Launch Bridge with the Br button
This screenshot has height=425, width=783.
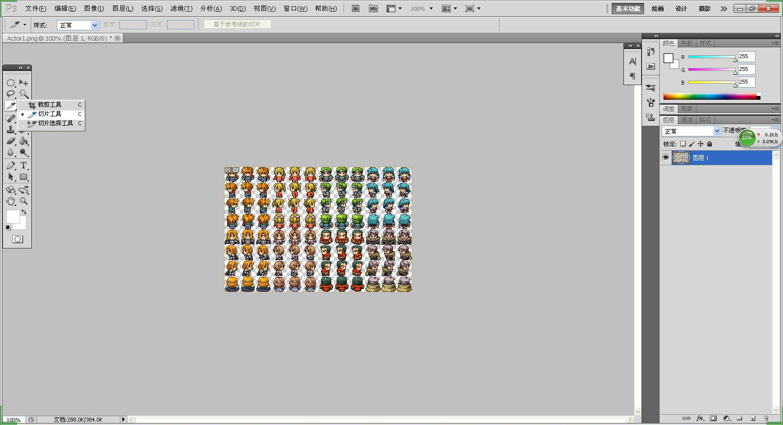click(356, 8)
